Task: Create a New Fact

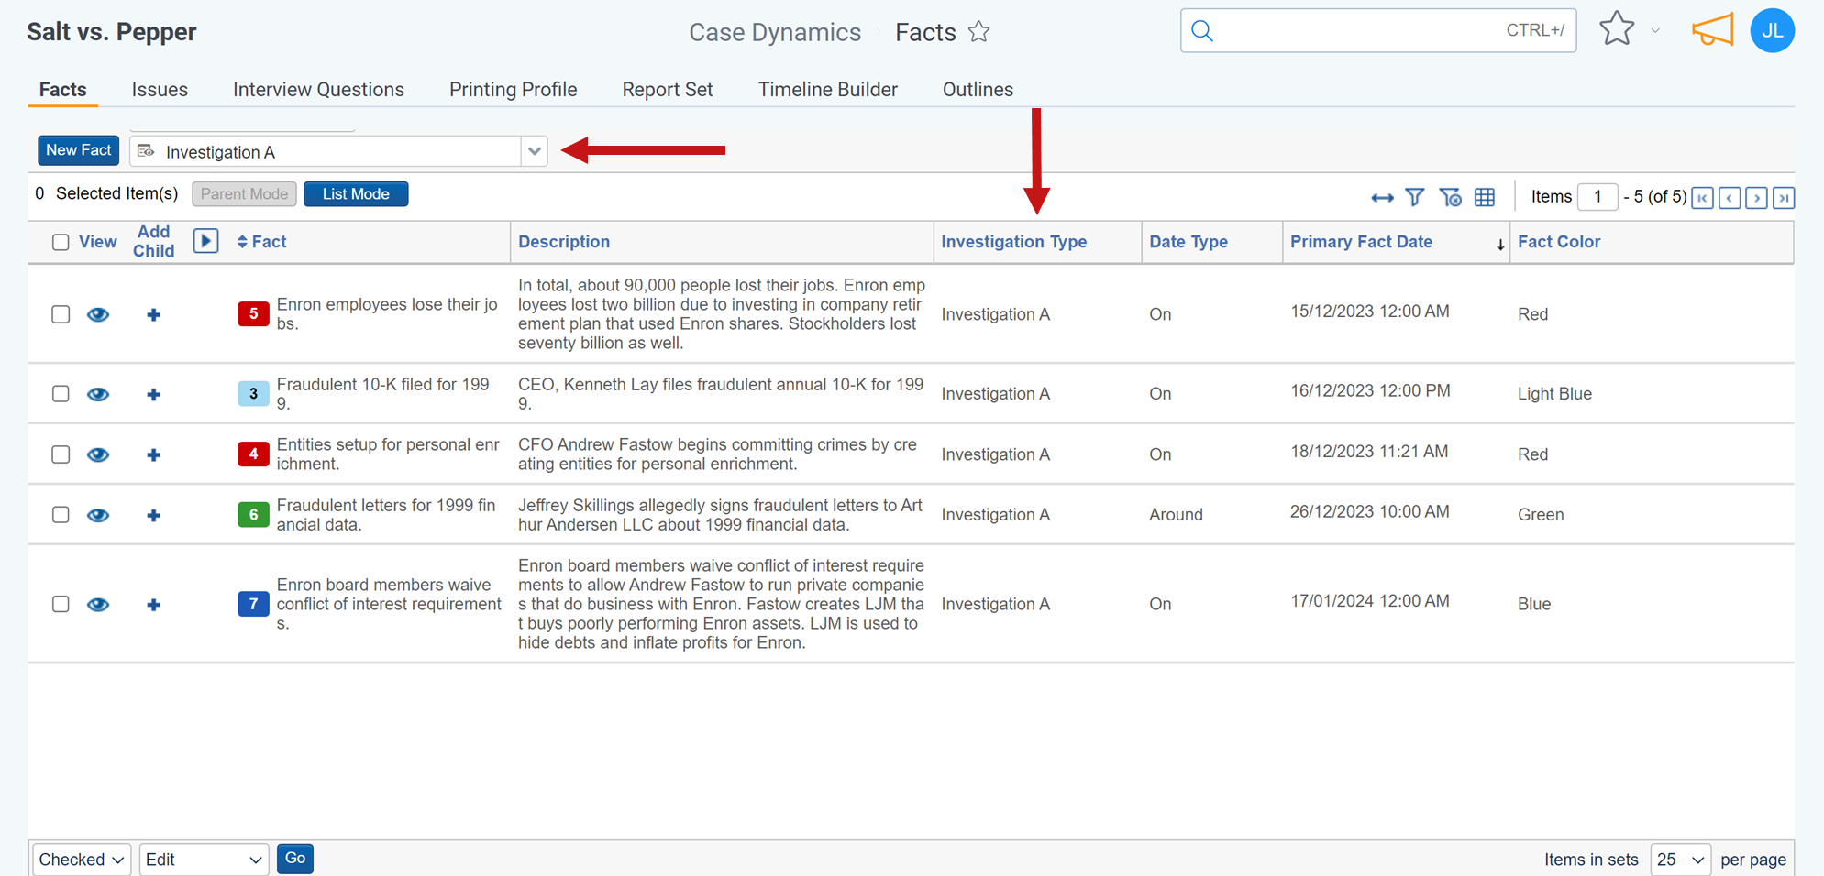Action: (x=78, y=150)
